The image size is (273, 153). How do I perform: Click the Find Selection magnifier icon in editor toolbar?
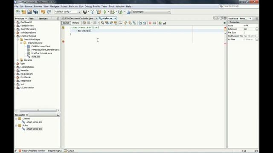102,23
